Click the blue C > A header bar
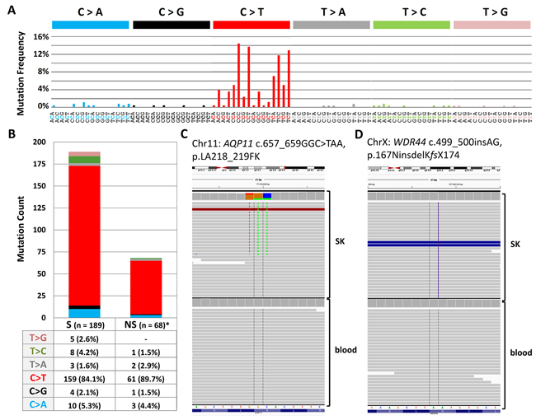 click(x=90, y=26)
